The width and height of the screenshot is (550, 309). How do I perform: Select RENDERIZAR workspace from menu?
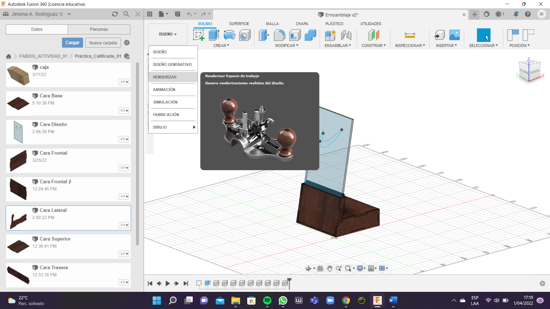[165, 77]
